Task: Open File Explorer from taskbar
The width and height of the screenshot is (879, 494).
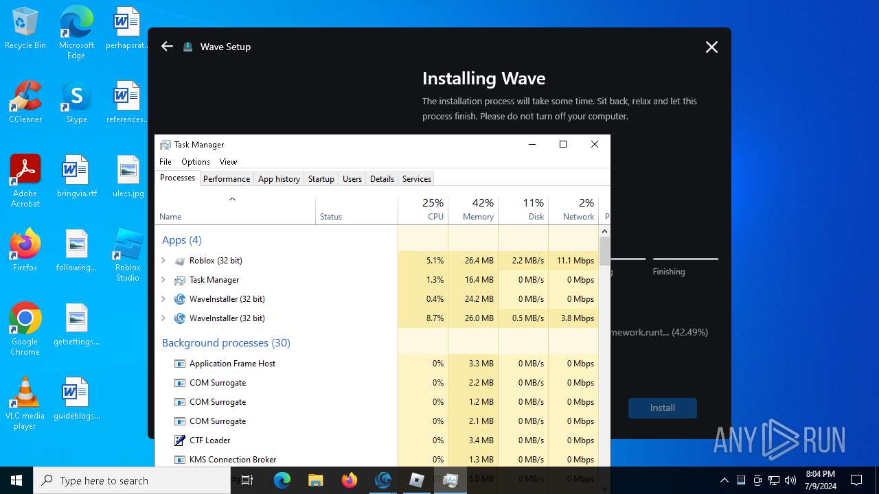Action: (315, 480)
